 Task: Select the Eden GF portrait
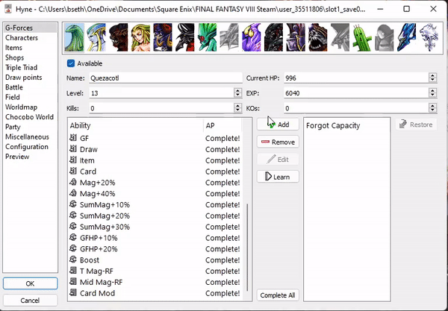pyautogui.click(x=407, y=37)
